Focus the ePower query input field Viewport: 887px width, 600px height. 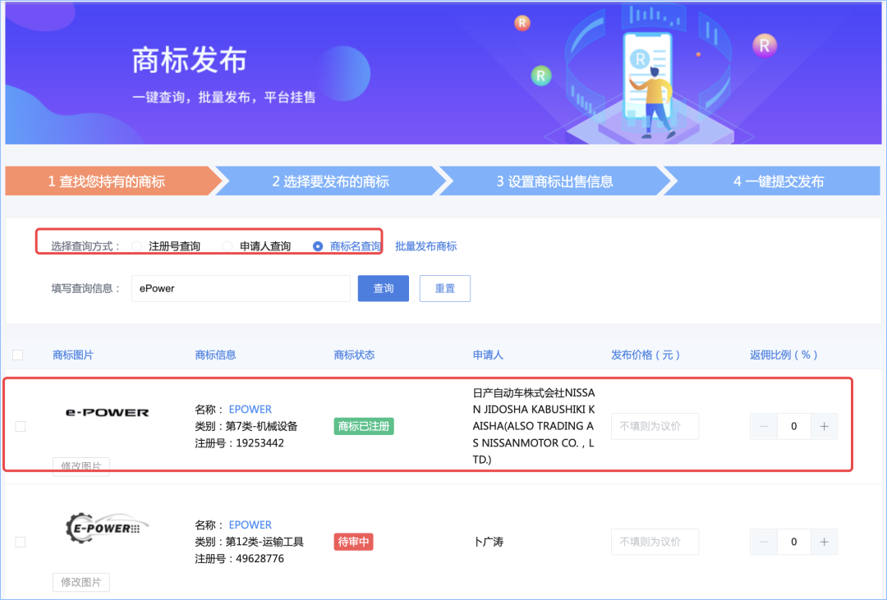pos(241,288)
